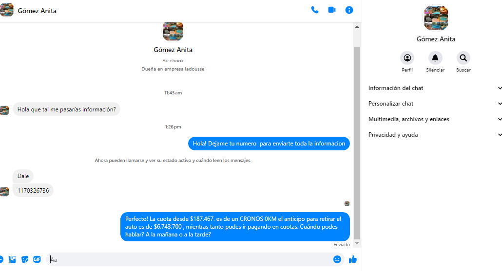This screenshot has height=271, width=502.
Task: Attach a photo with the image icon
Action: pos(13,259)
